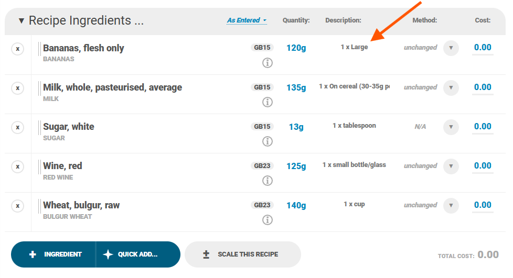Click the Ingredient add button

click(55, 254)
